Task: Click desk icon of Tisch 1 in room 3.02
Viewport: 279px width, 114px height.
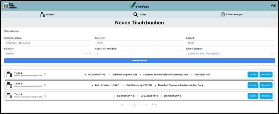Action: point(9,96)
